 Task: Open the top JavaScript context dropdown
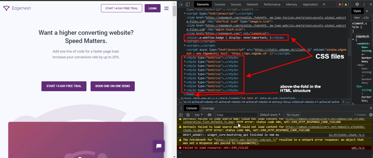coord(198,115)
